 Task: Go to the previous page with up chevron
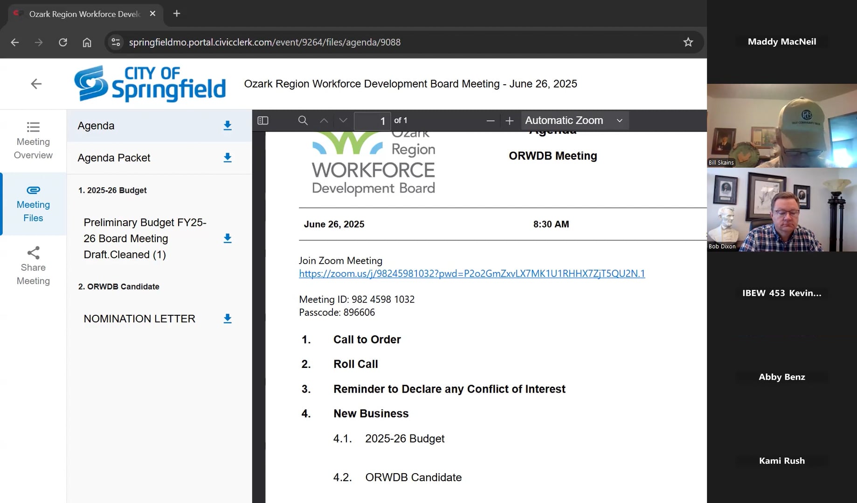pyautogui.click(x=324, y=120)
